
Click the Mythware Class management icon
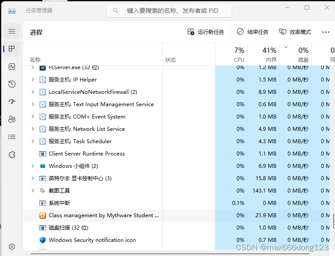(x=43, y=215)
